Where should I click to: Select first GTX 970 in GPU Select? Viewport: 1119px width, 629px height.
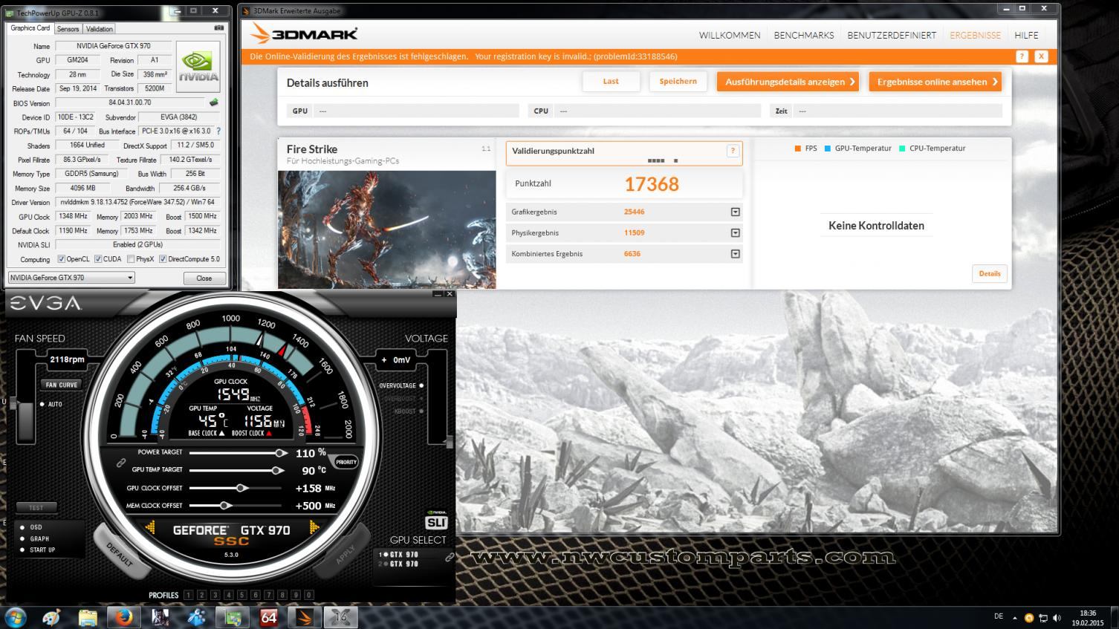(400, 555)
